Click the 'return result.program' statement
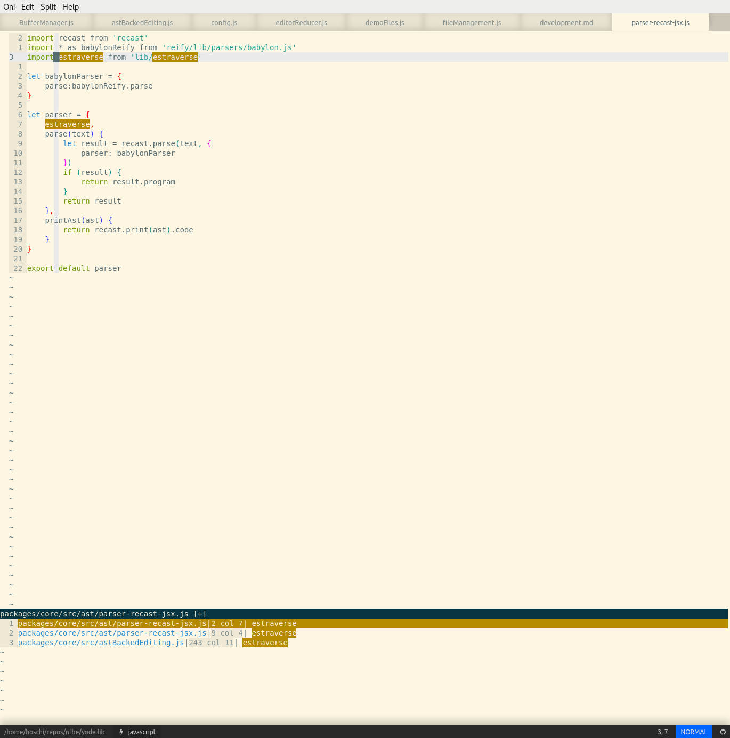Viewport: 730px width, 738px height. [x=128, y=182]
